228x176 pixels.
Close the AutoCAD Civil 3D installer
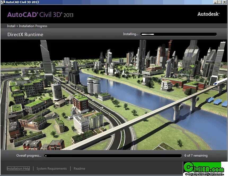[x=224, y=2]
